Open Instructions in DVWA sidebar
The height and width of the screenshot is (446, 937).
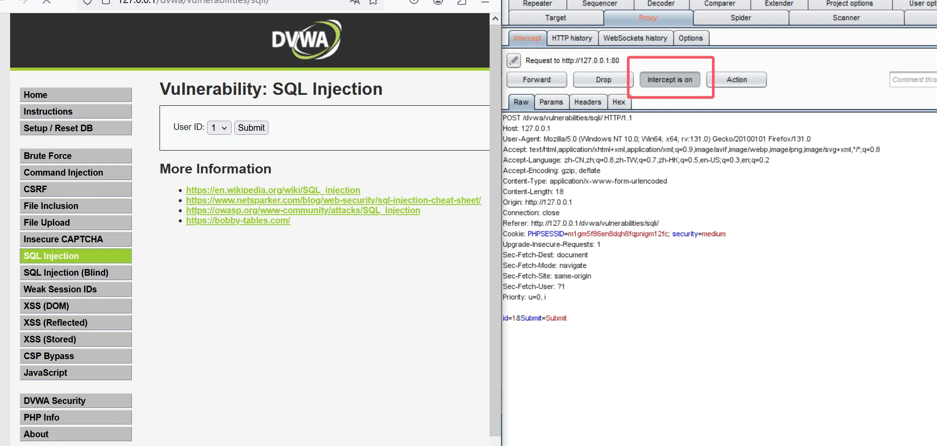pyautogui.click(x=76, y=111)
